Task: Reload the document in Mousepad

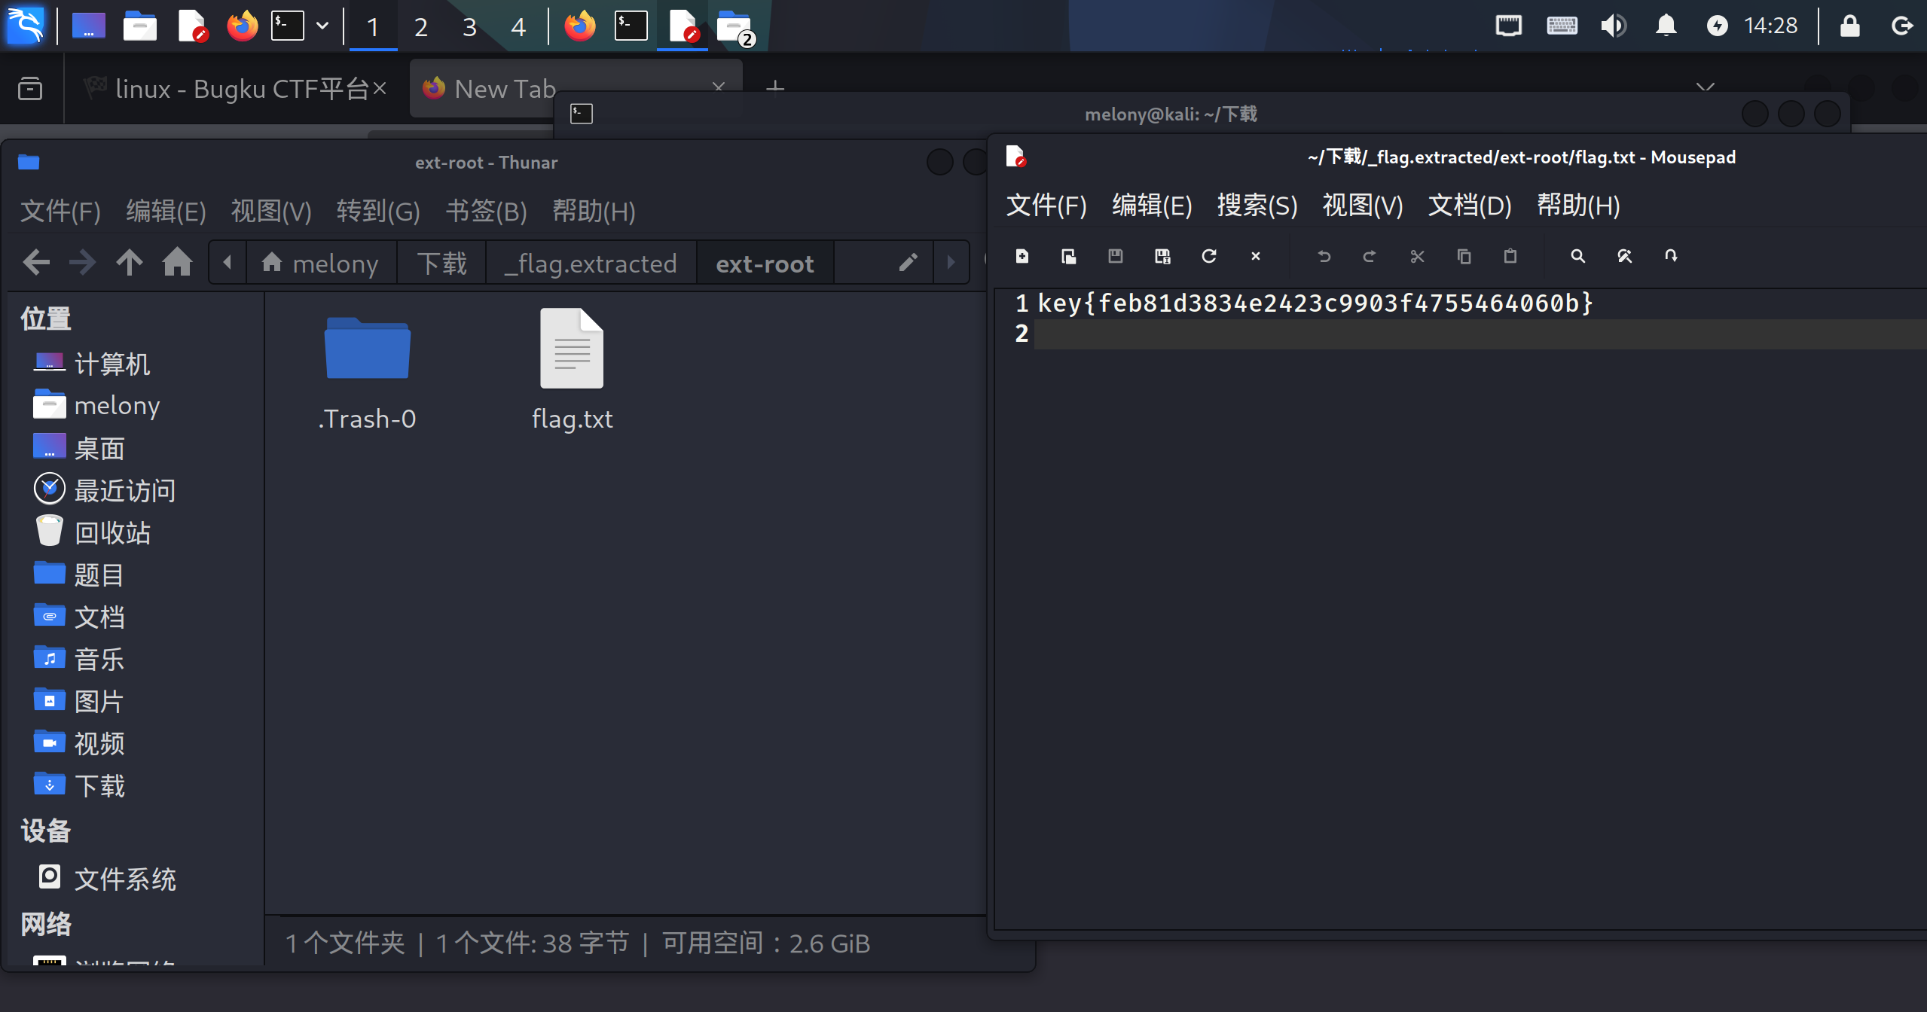Action: pos(1209,256)
